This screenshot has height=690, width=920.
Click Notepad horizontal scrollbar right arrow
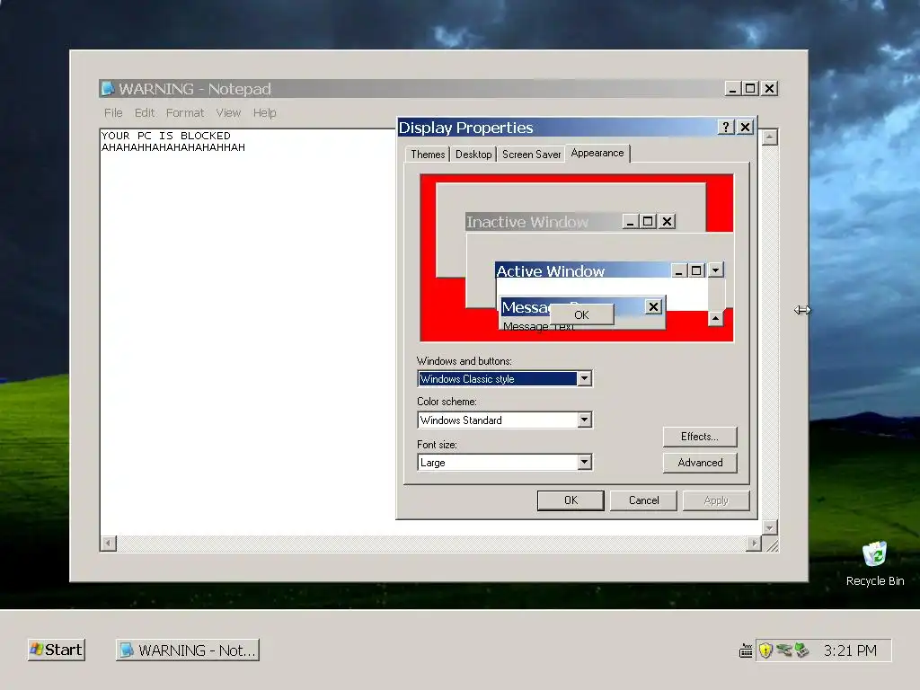coord(754,544)
